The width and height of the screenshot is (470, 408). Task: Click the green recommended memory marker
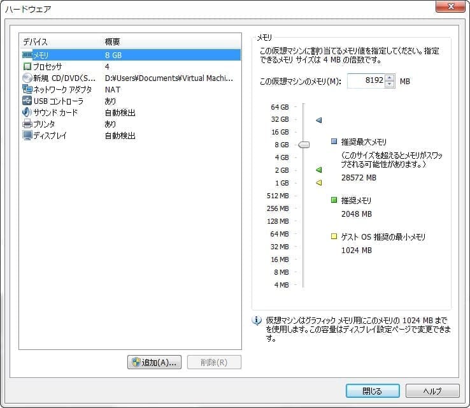(x=319, y=170)
